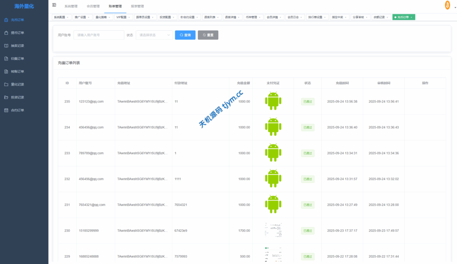Click the 合约订单 sidebar icon
Screen dimensions: 457x264
coord(6,110)
